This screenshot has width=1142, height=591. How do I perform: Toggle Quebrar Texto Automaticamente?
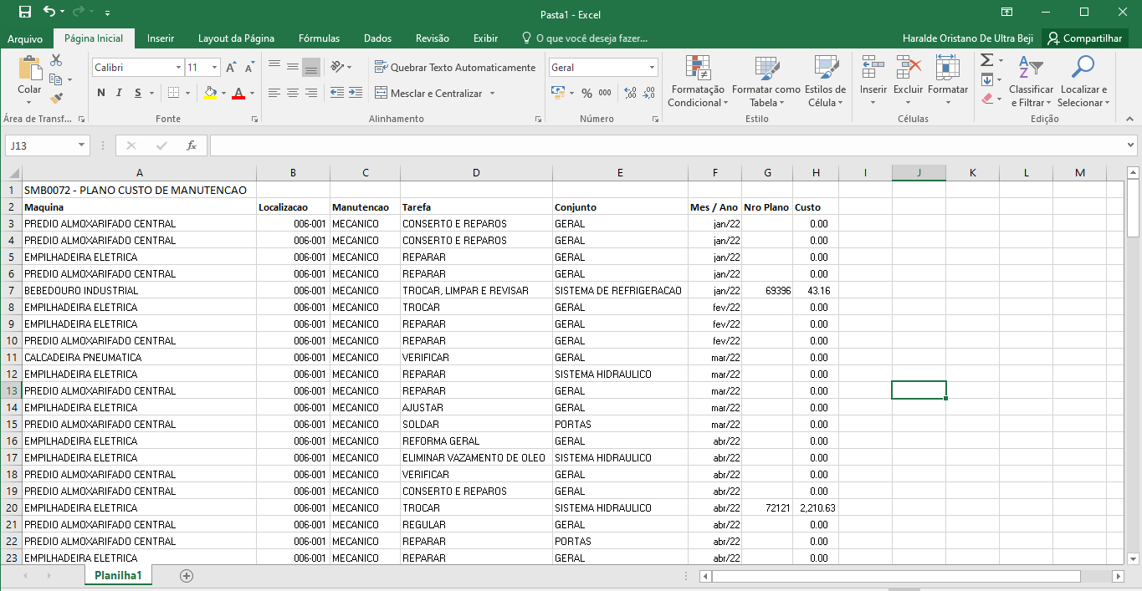click(454, 68)
